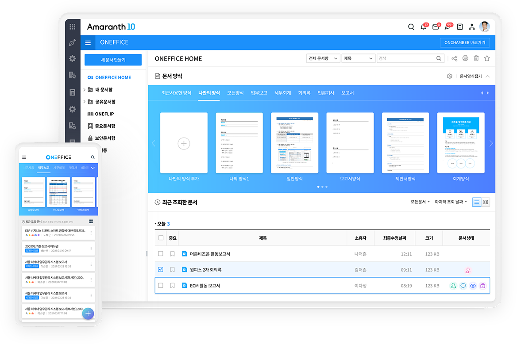Open the mail envelope icon
517x344 pixels.
click(436, 27)
